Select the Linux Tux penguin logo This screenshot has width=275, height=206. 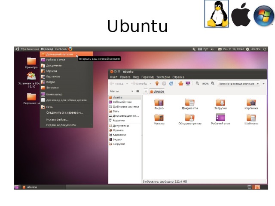tap(217, 14)
